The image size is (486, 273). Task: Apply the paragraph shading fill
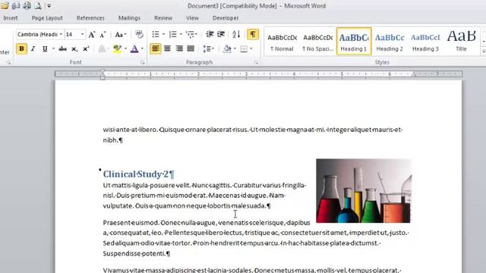pyautogui.click(x=227, y=49)
